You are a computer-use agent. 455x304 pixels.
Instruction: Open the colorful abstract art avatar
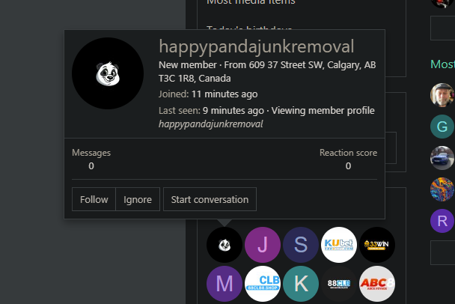click(442, 189)
